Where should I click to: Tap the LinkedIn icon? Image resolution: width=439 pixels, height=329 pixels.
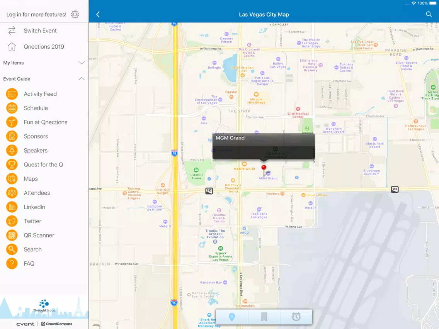tap(12, 207)
